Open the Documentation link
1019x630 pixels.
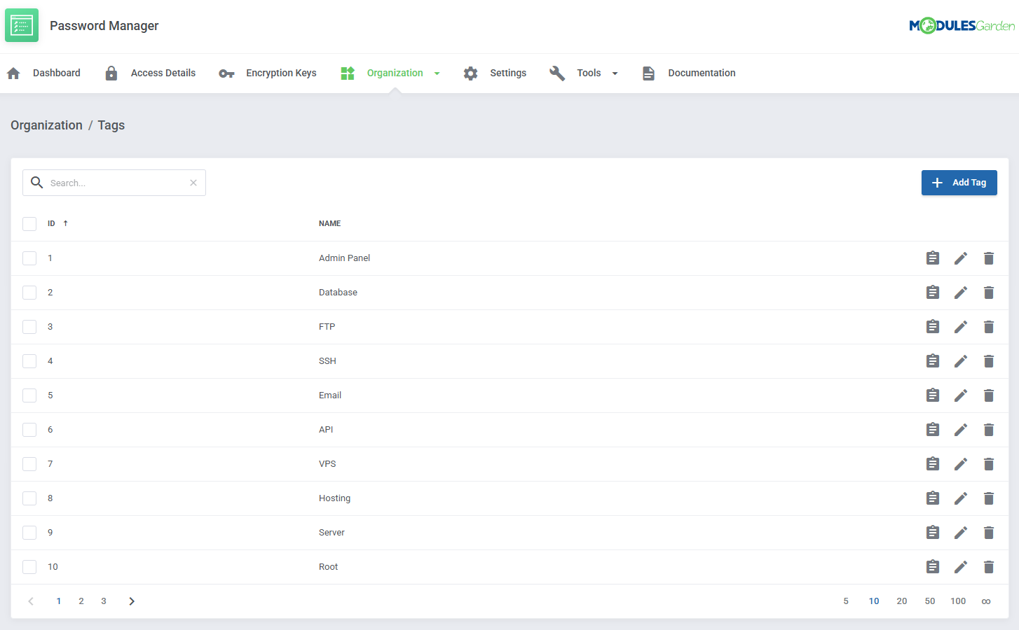688,73
